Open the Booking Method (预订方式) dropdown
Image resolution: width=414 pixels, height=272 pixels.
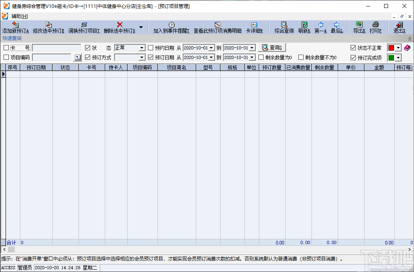click(x=142, y=57)
